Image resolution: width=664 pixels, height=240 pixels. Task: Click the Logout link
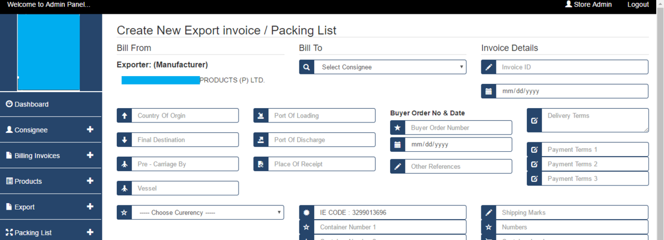pos(638,4)
